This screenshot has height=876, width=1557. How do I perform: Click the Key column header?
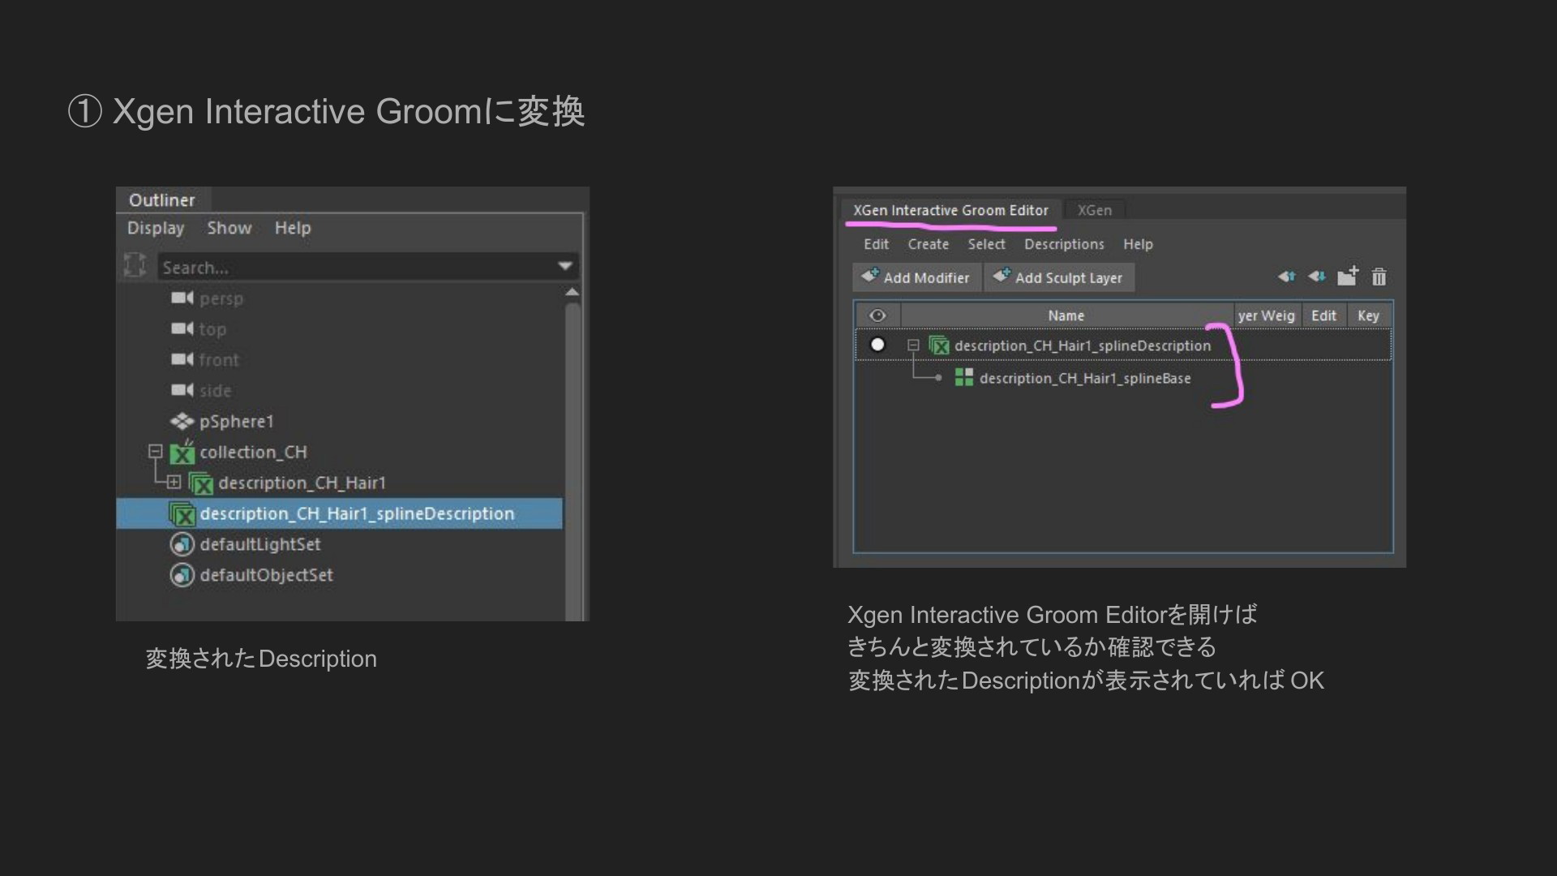[x=1369, y=316]
